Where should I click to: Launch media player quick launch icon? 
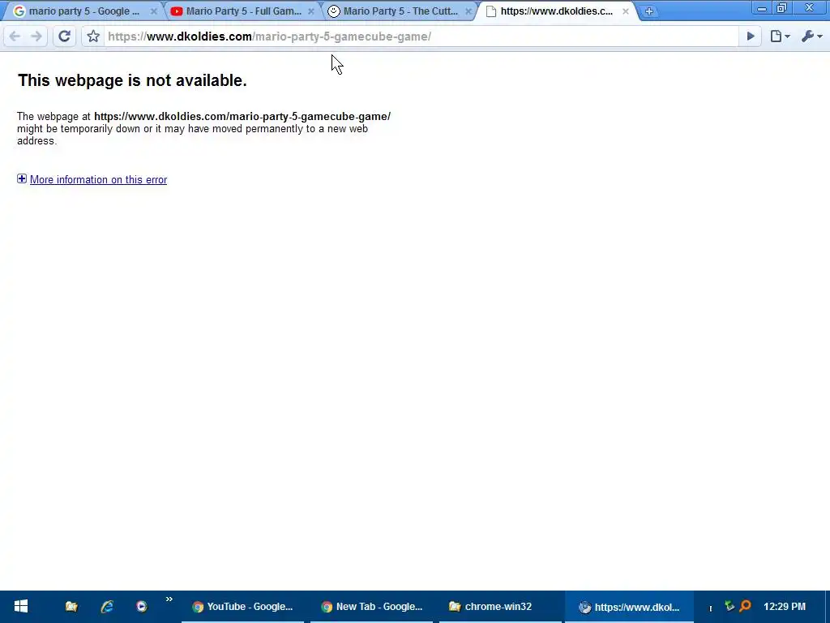(x=141, y=607)
